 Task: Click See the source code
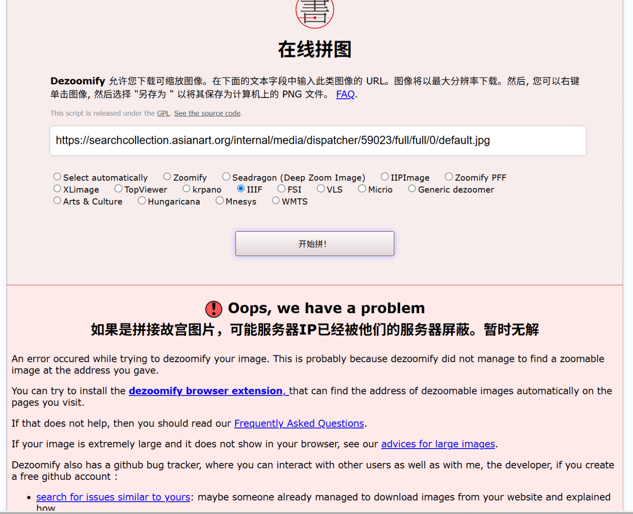(x=207, y=113)
